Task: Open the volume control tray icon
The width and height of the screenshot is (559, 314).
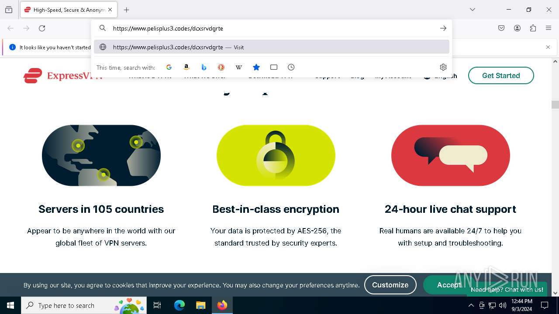Action: click(x=503, y=305)
